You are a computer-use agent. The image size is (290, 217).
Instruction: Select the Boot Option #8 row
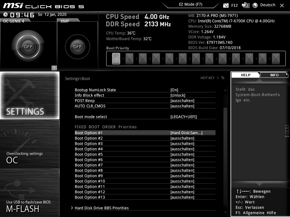(x=145, y=170)
